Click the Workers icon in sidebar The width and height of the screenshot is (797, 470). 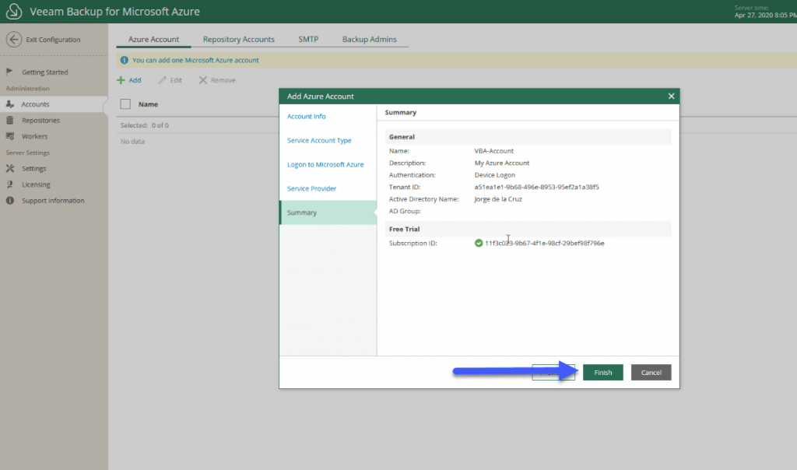(x=9, y=136)
